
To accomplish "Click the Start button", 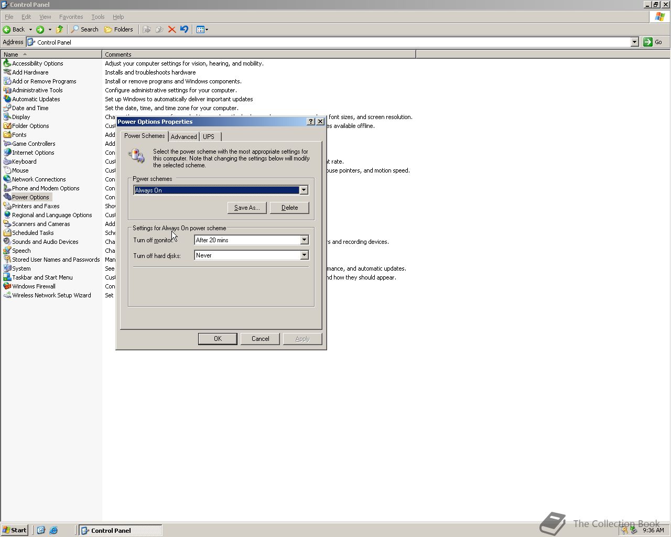I will click(15, 530).
